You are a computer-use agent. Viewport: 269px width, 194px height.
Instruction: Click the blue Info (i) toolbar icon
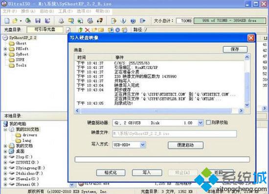point(123,21)
